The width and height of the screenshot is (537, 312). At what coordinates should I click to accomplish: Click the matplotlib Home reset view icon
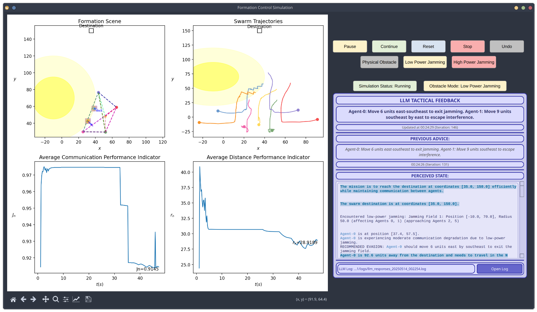coord(13,299)
